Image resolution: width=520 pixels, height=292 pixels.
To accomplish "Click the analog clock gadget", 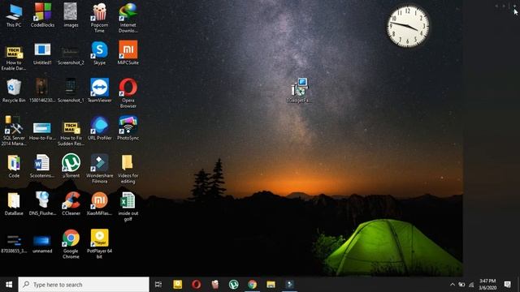I will click(408, 27).
